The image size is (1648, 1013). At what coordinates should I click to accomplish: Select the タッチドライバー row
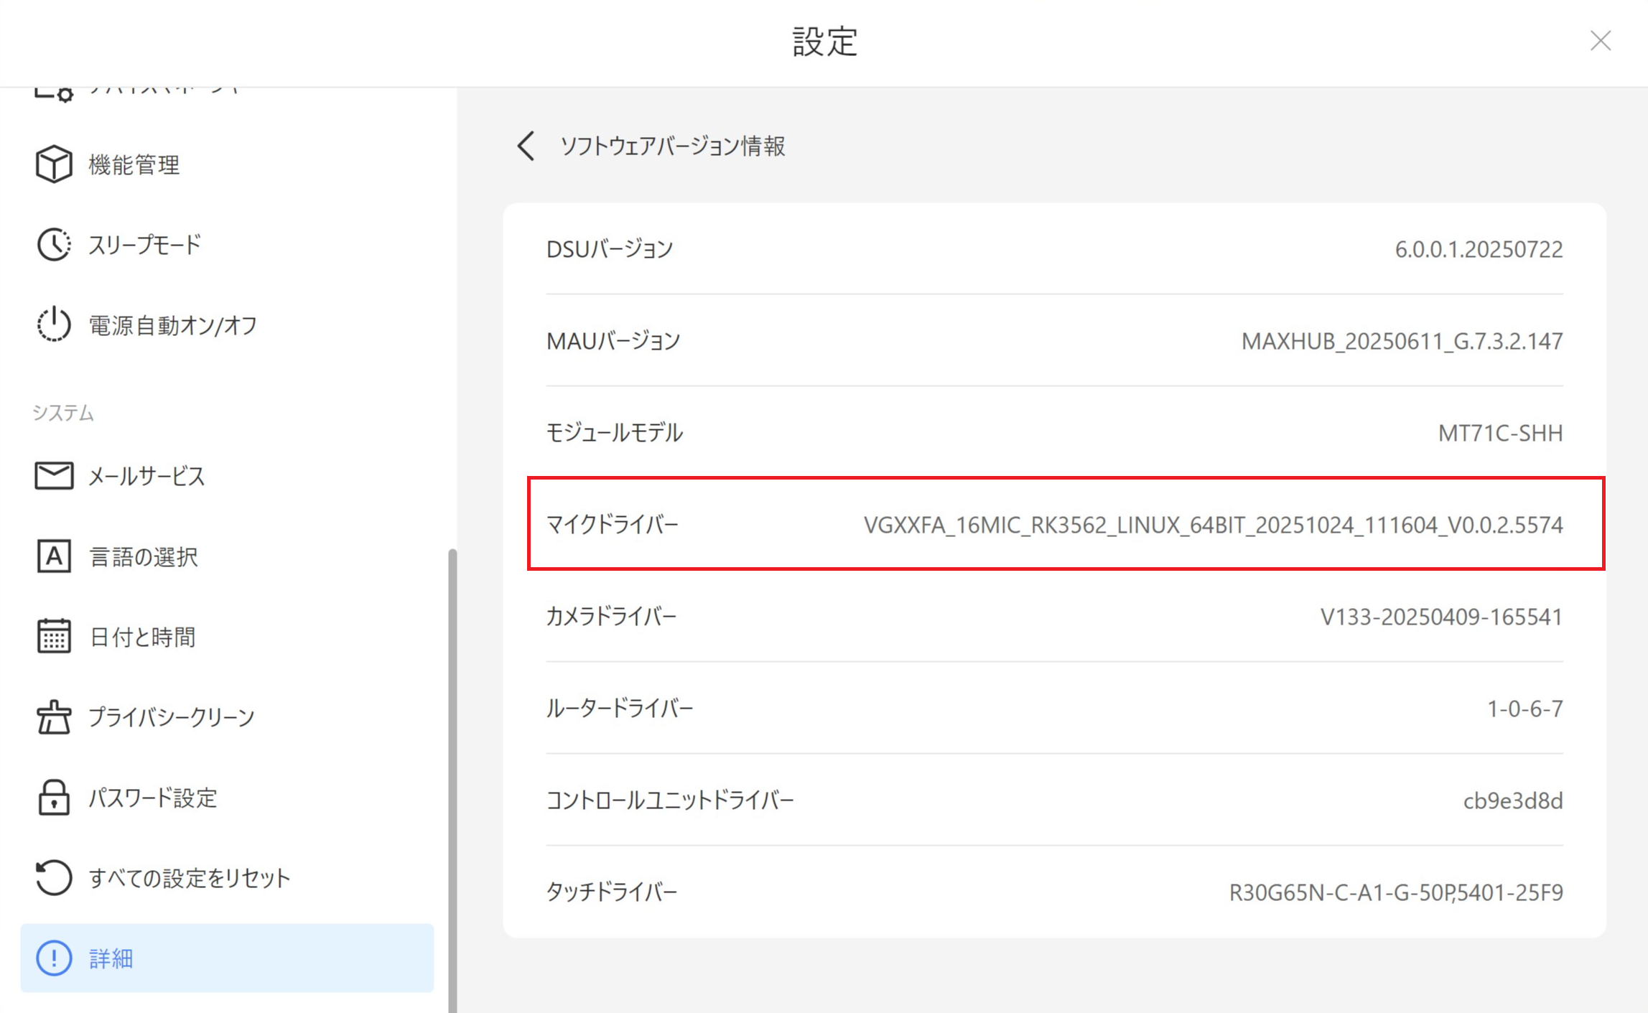[1054, 892]
